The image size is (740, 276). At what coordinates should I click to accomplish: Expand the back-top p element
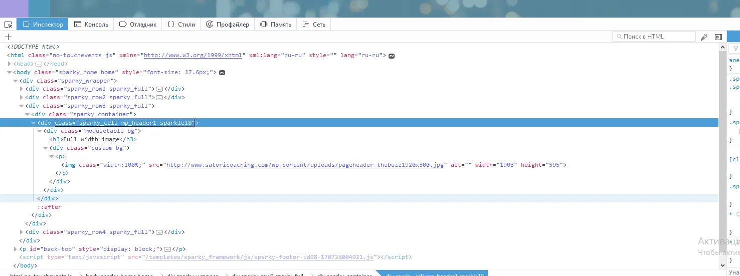[x=16, y=249]
